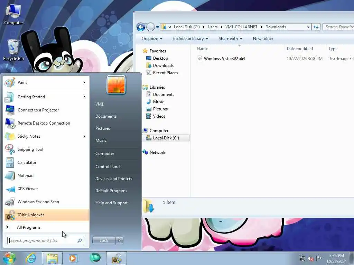Click the Explorer Forward button
This screenshot has height=265, width=354.
pyautogui.click(x=150, y=27)
